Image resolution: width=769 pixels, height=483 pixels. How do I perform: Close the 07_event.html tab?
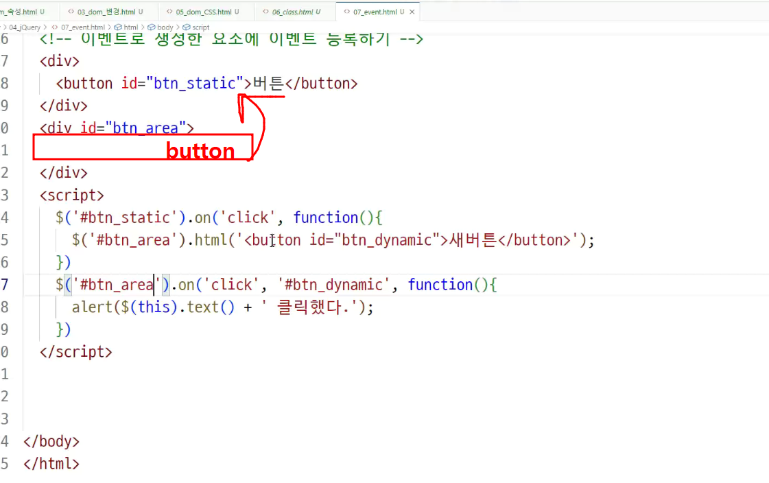pyautogui.click(x=412, y=12)
